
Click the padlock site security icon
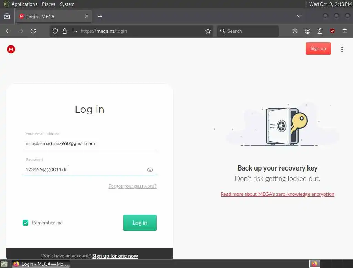click(64, 31)
